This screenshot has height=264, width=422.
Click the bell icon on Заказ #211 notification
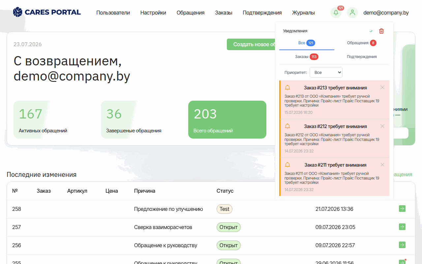click(287, 165)
